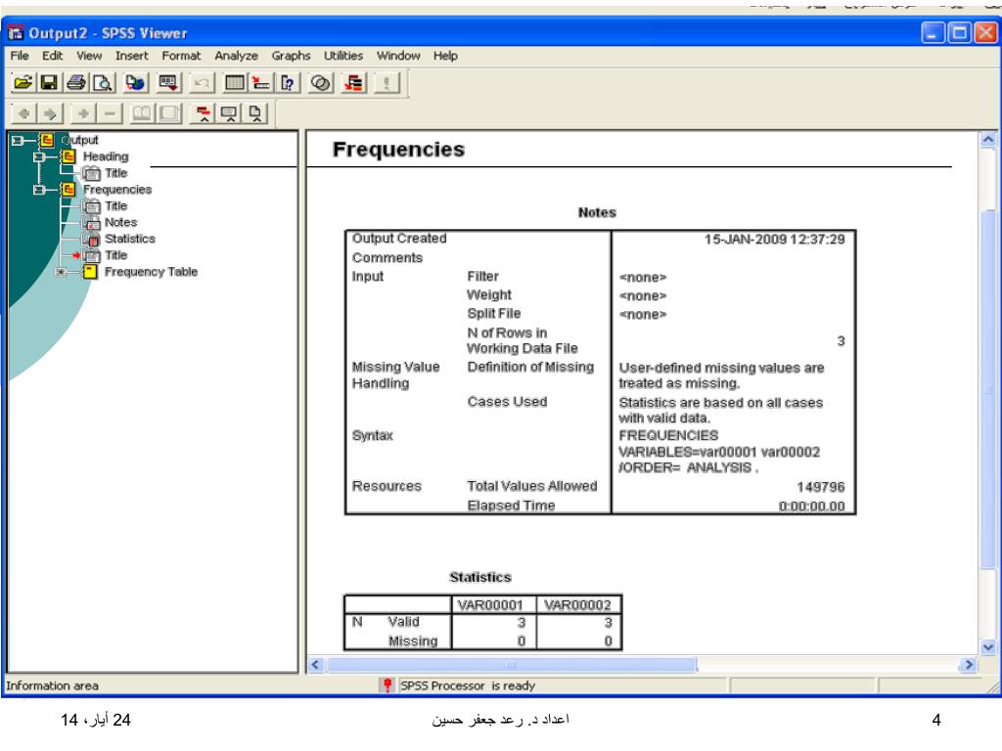Click the 149796 Total Values Allowed cell

pyautogui.click(x=821, y=487)
